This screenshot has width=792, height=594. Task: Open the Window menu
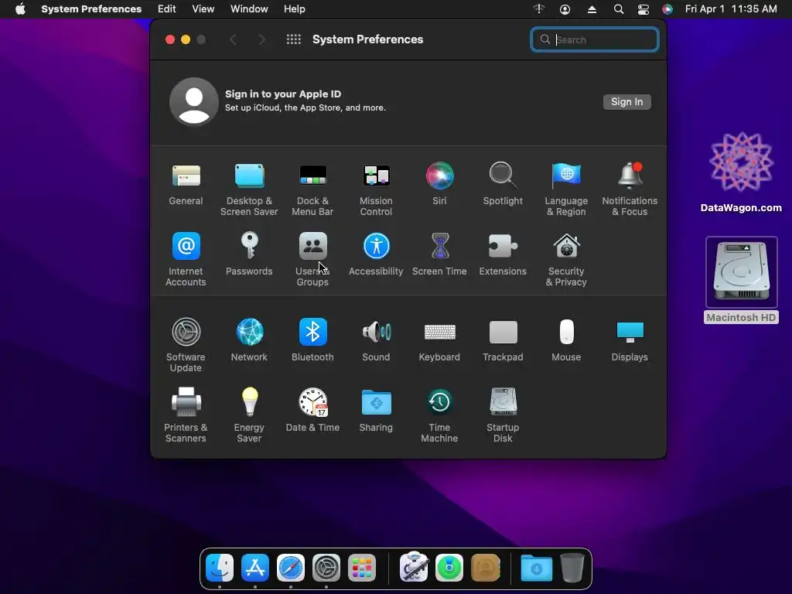249,9
